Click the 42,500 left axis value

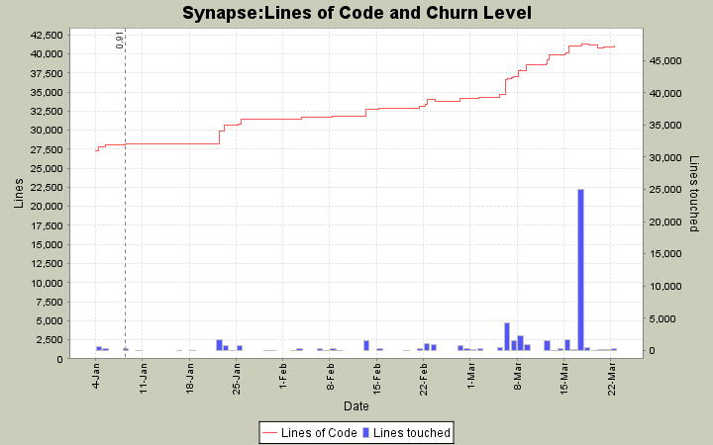(47, 35)
